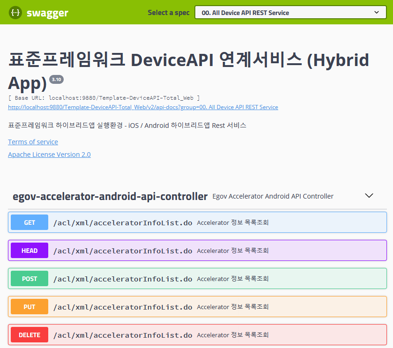Expand the DELETE acceleratorInfoList.do endpoint path
The height and width of the screenshot is (348, 393).
[123, 335]
